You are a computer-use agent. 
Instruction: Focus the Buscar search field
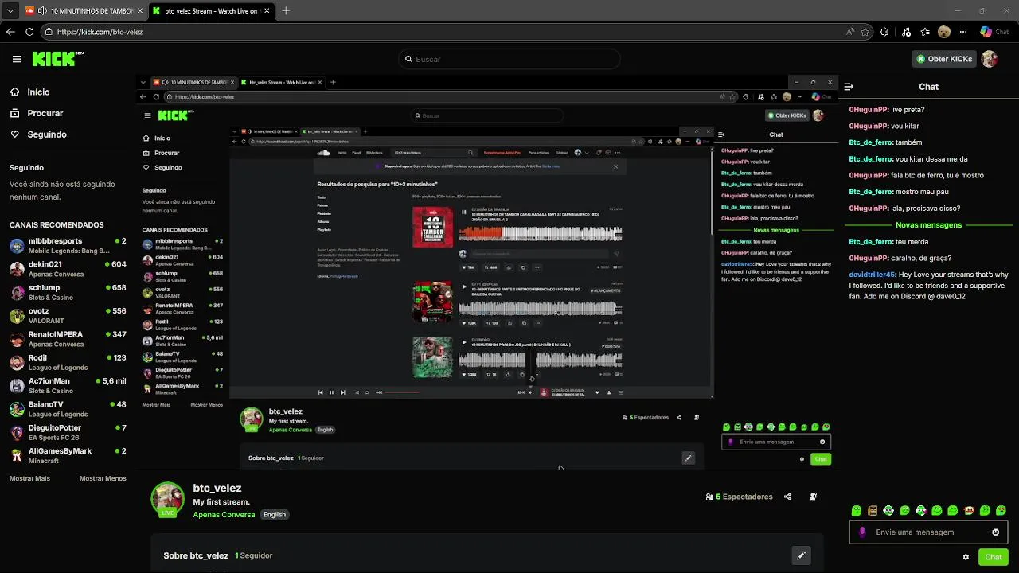(509, 59)
